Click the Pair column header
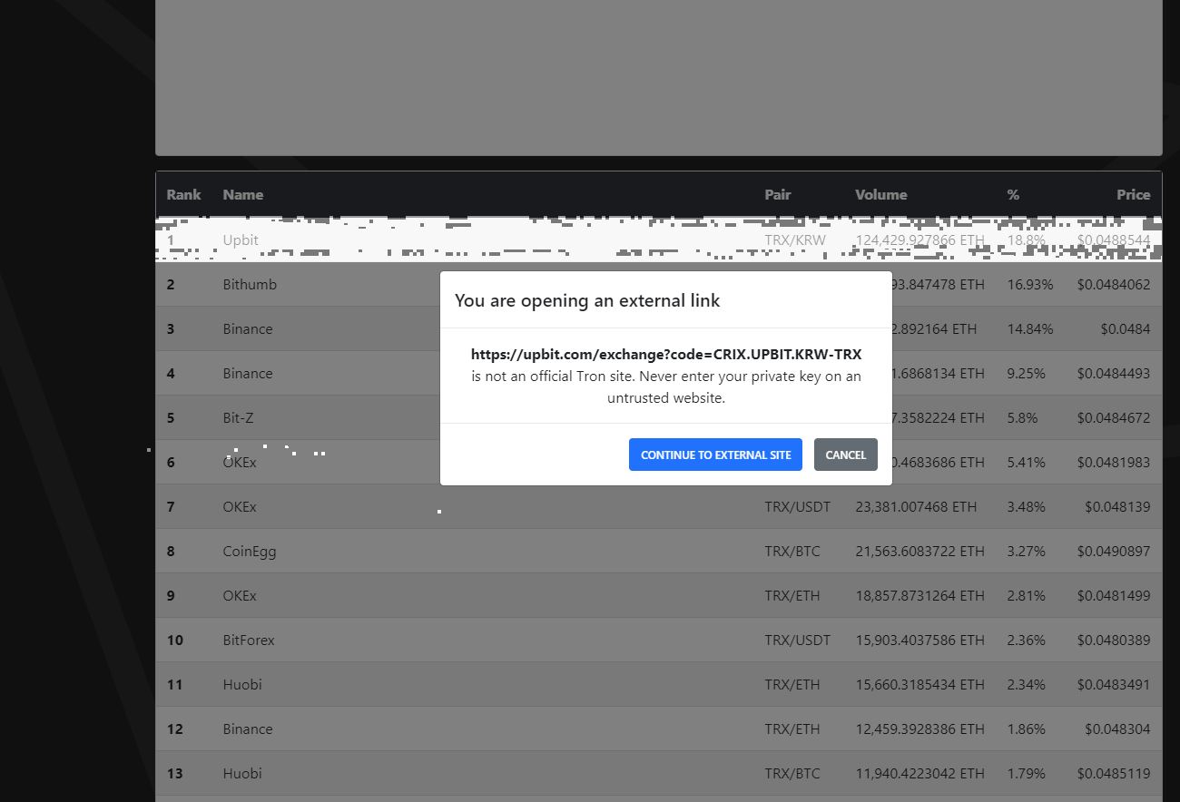 pyautogui.click(x=777, y=194)
